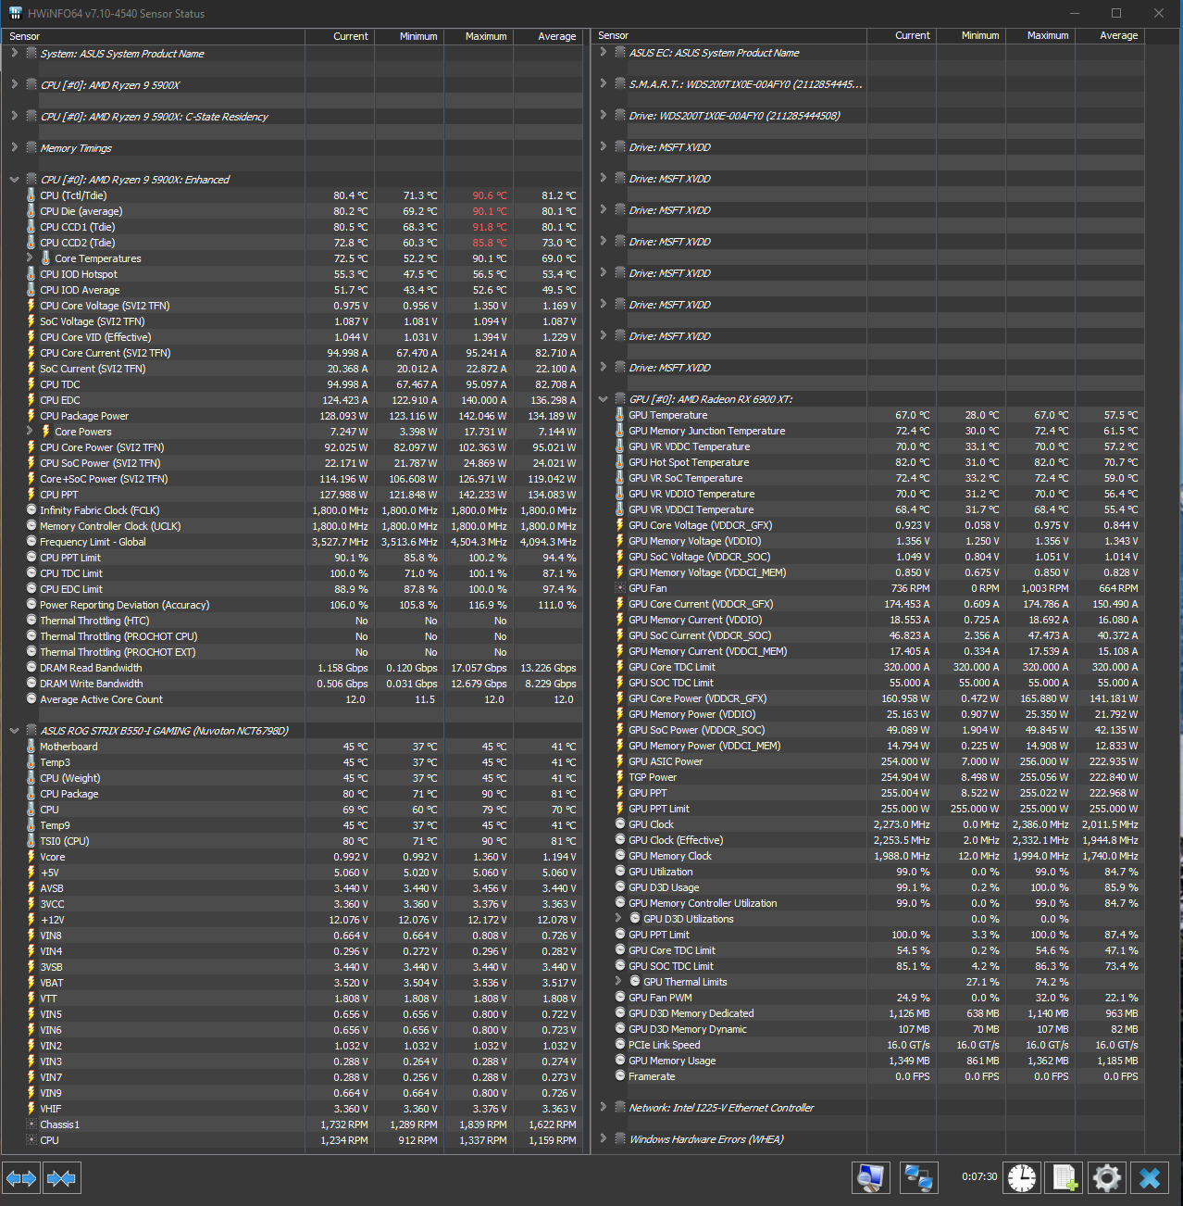Screen dimensions: 1183x1206
Task: Click the collapse columns arrows button
Action: click(61, 1178)
